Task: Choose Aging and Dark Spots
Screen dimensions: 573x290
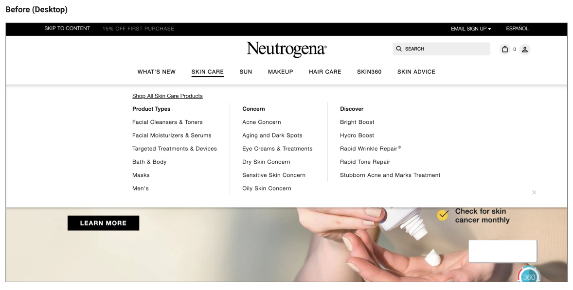Action: click(x=272, y=136)
